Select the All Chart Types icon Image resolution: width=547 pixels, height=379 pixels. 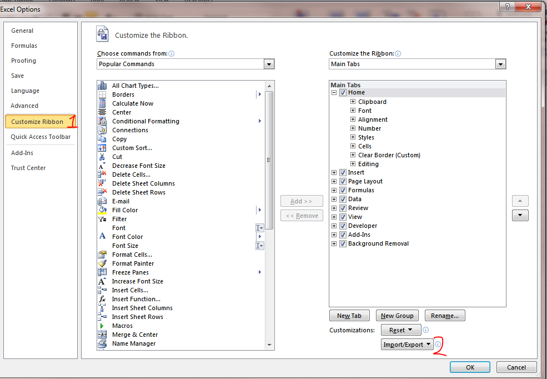tap(102, 86)
